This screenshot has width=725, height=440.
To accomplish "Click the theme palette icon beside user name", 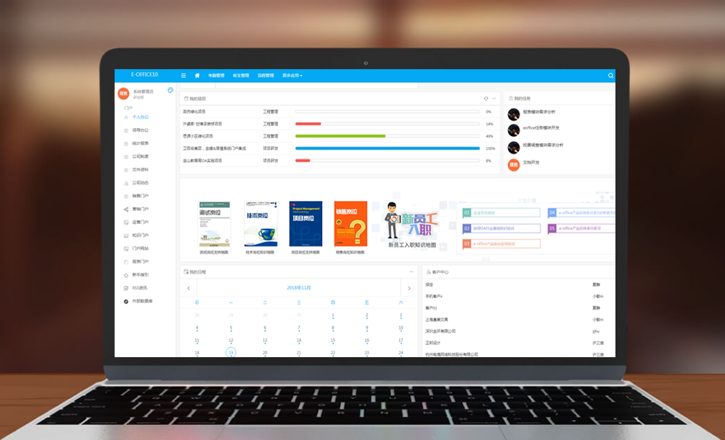I will point(171,90).
